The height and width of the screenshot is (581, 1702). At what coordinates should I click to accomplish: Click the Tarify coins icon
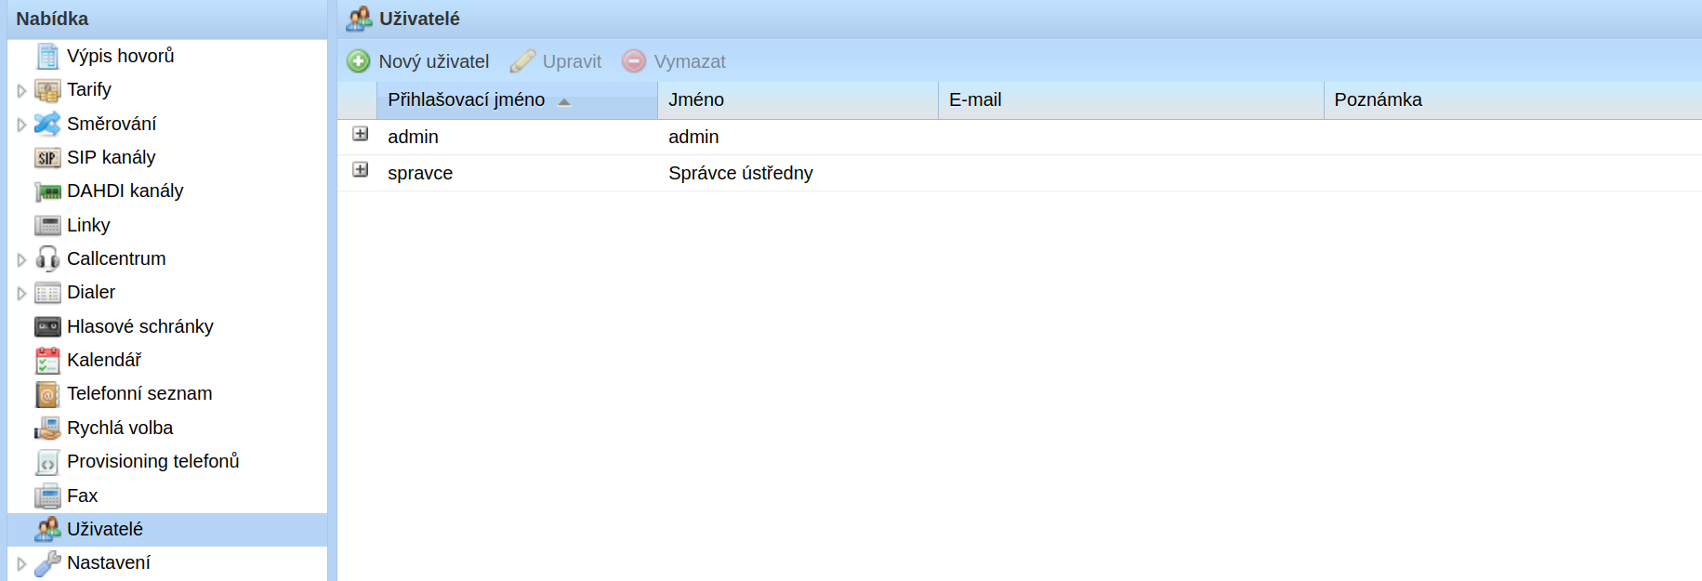click(x=47, y=90)
